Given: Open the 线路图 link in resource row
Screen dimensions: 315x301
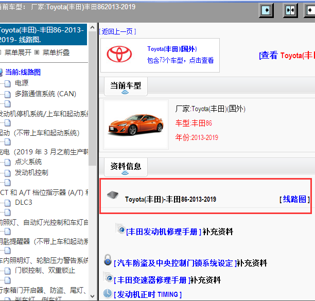Looking at the screenshot, I should pos(294,199).
